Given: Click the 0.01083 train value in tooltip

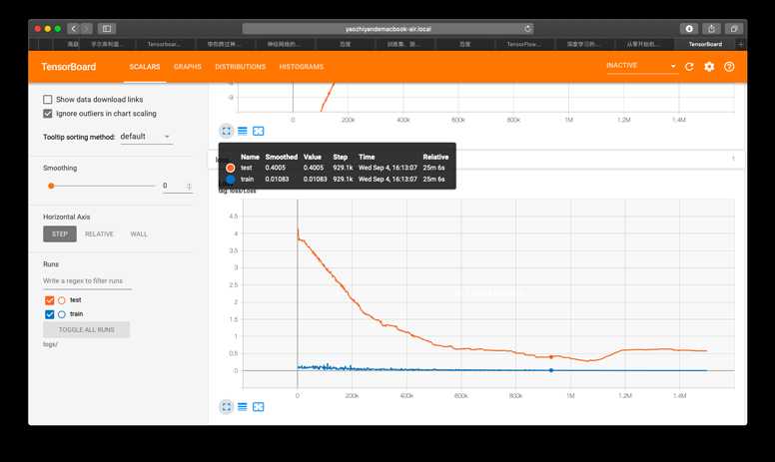Looking at the screenshot, I should [315, 179].
